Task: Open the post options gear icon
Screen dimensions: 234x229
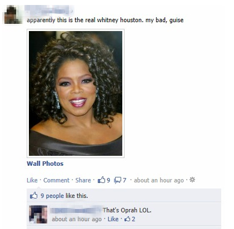Action: pyautogui.click(x=192, y=180)
